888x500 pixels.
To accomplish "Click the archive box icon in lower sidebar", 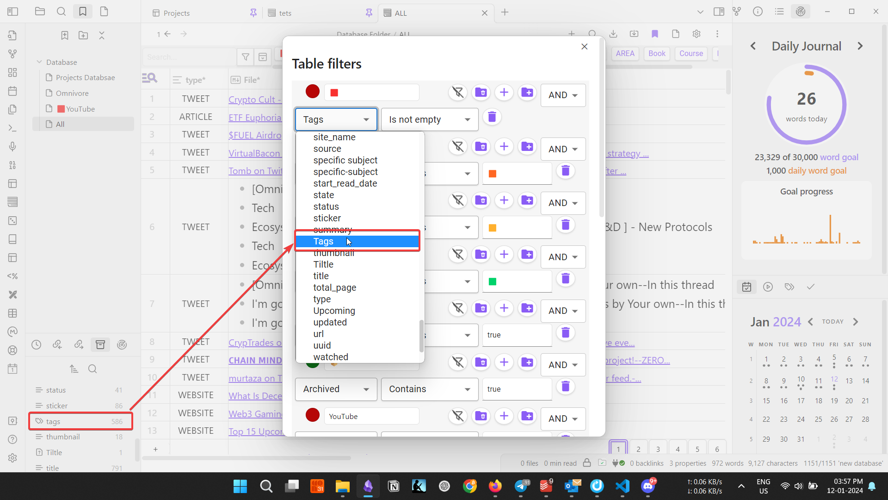I will 100,344.
